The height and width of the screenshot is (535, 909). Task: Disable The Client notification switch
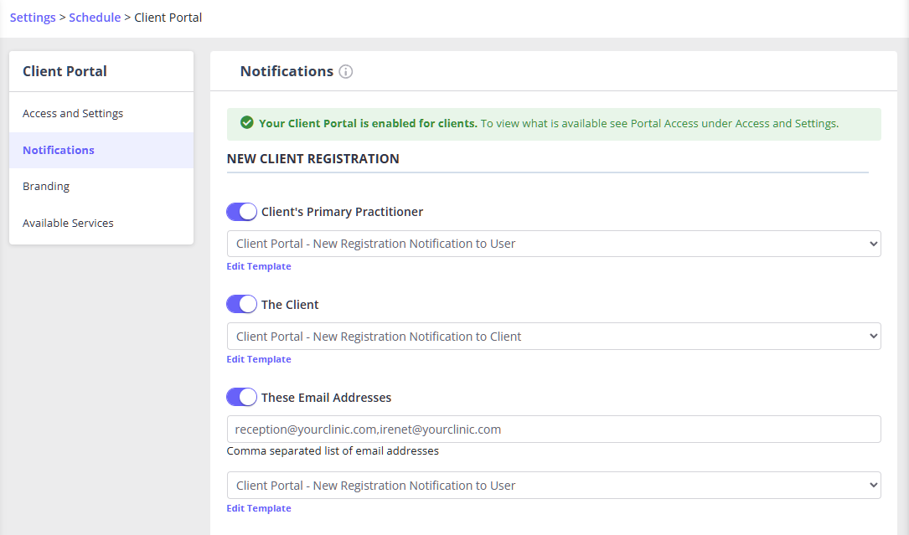[x=241, y=305]
